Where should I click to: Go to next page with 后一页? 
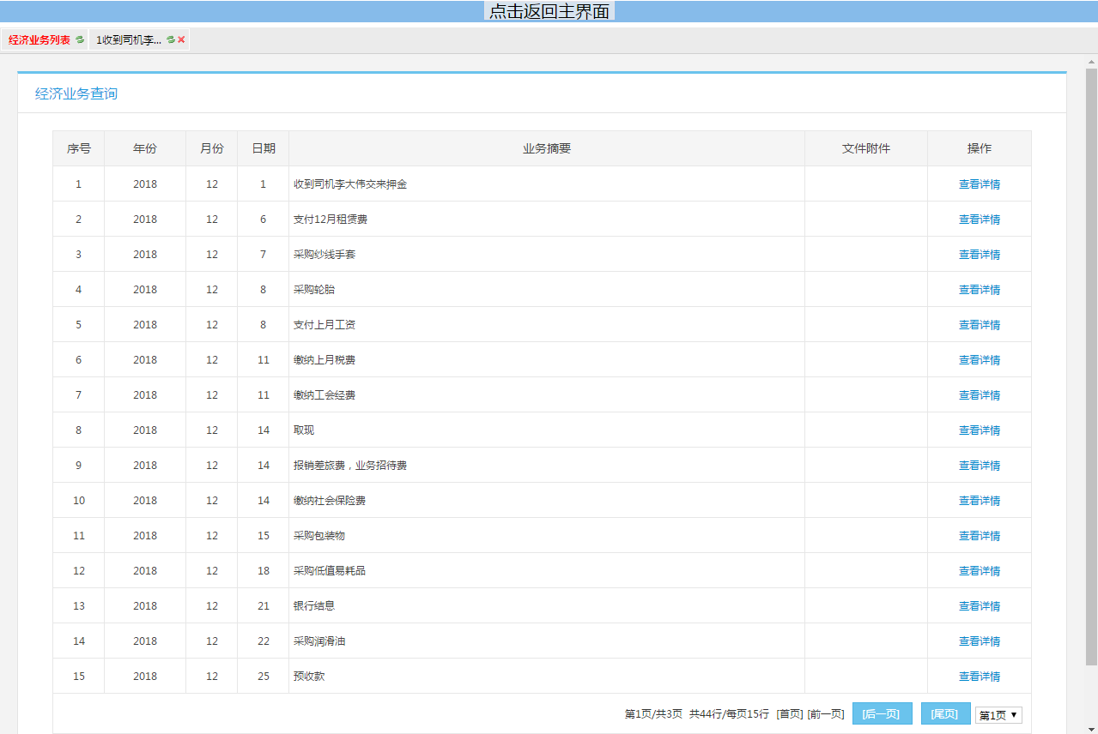point(882,714)
